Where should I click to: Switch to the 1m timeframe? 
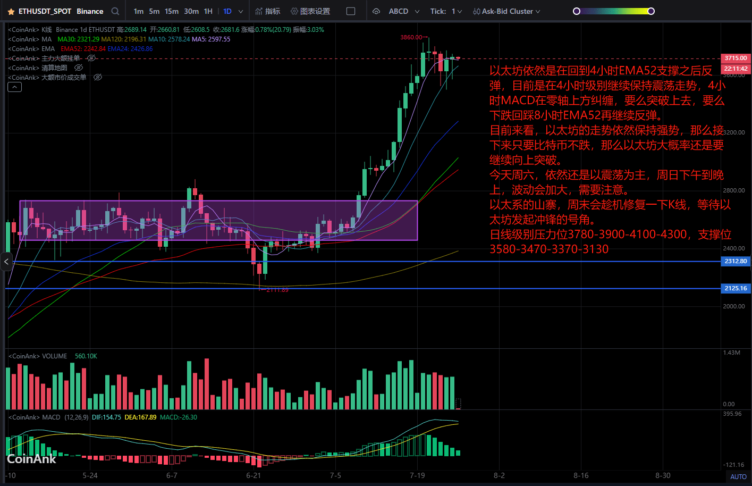pos(139,11)
